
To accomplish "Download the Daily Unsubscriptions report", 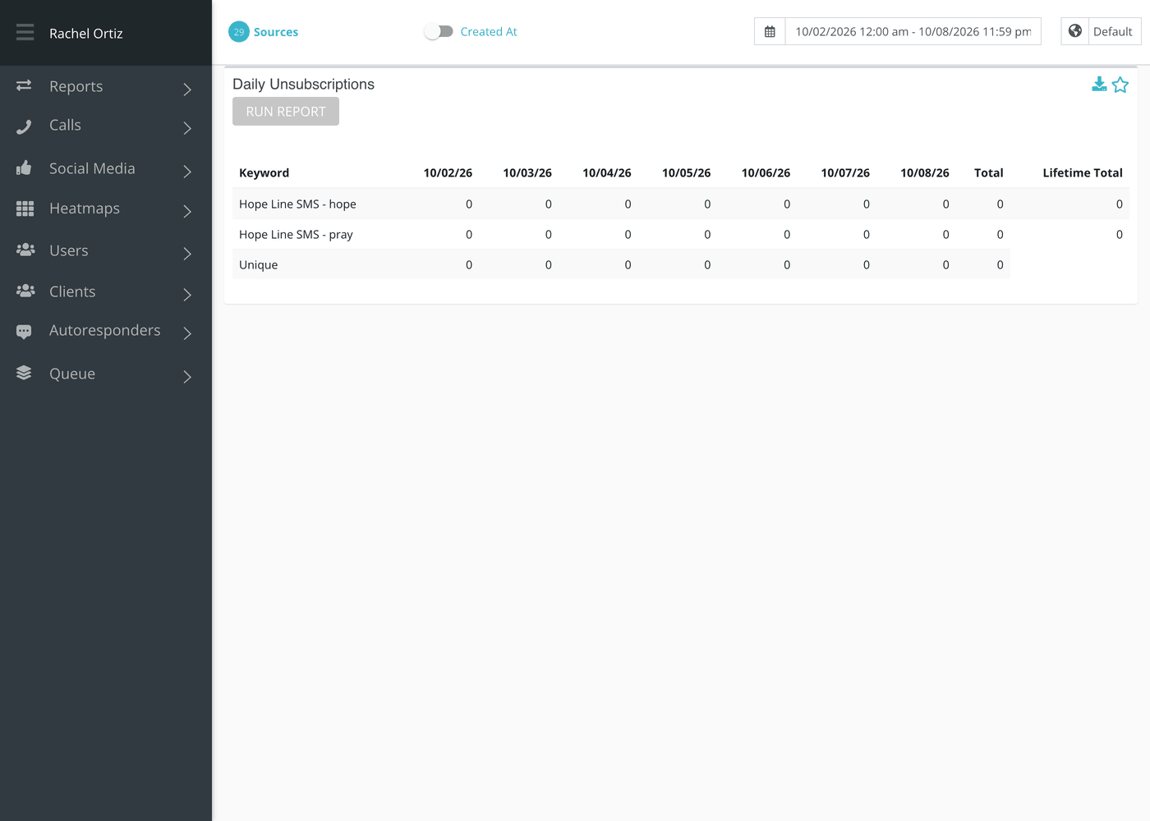I will click(1099, 85).
